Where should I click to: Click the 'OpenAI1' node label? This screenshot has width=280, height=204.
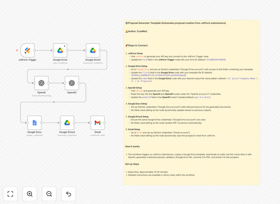72,93
